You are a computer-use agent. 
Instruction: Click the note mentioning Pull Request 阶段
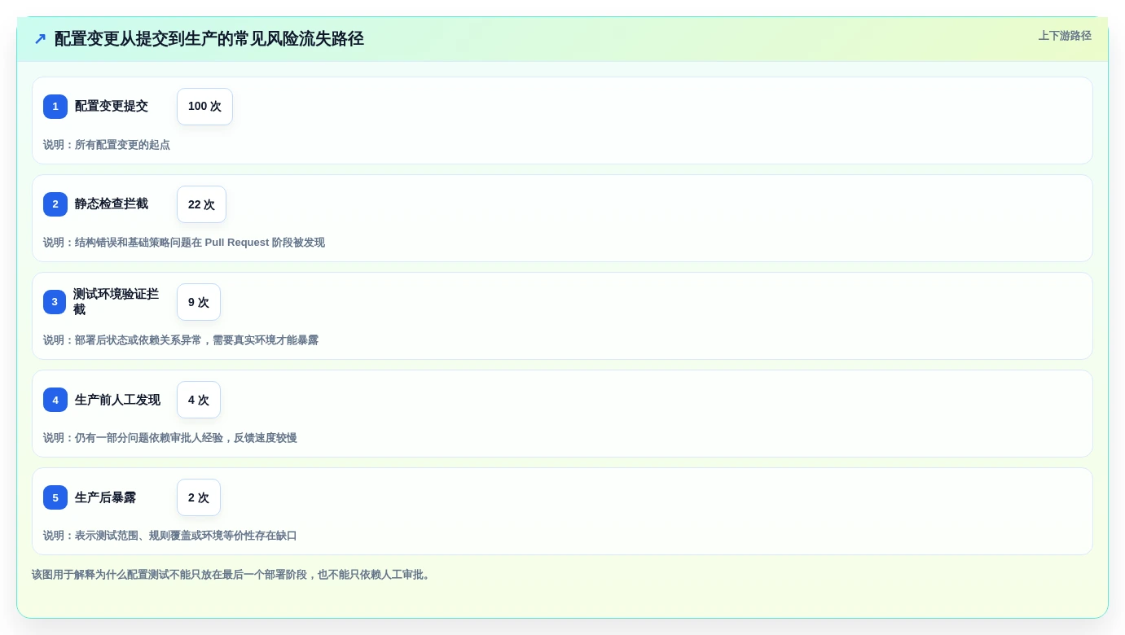(184, 243)
